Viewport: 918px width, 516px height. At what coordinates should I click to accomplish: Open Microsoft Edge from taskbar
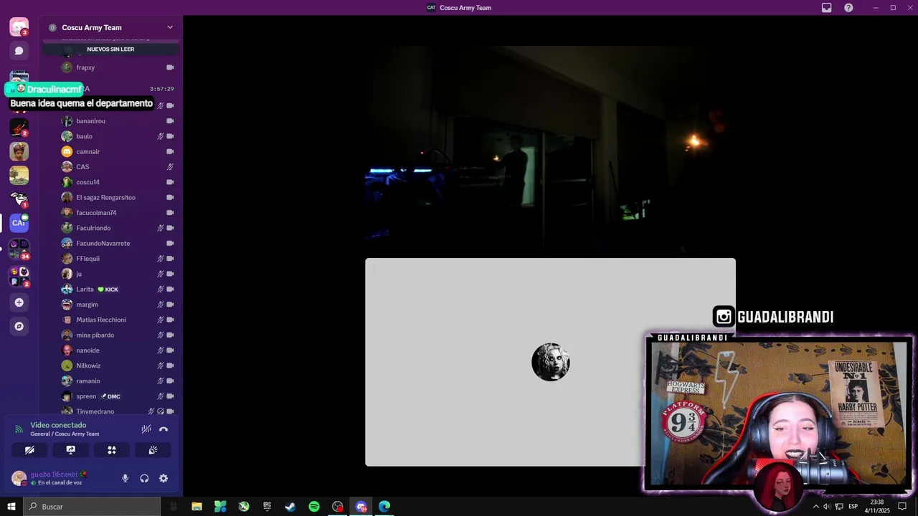point(384,507)
